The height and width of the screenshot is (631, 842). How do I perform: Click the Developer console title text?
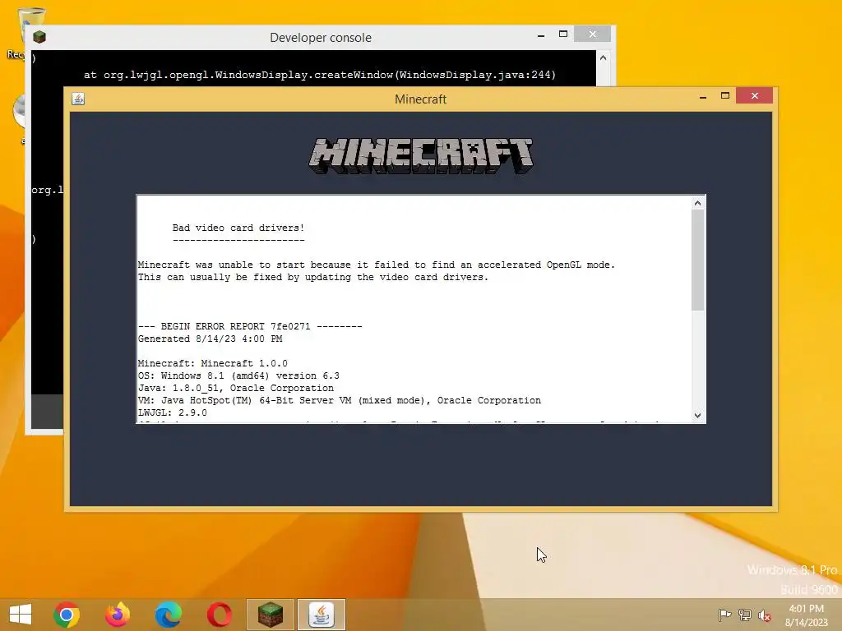click(x=321, y=38)
